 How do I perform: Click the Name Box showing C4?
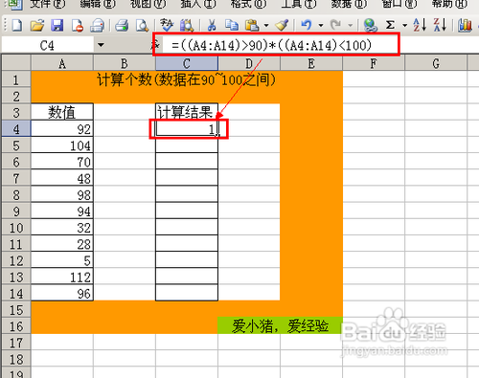click(x=47, y=45)
